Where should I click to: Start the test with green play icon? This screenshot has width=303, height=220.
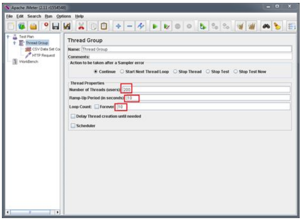coord(155,26)
